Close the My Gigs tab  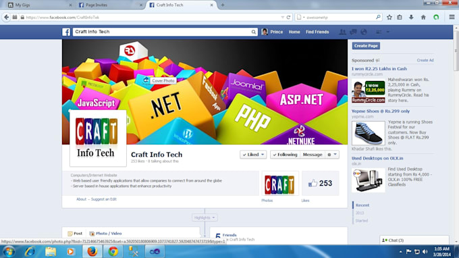pos(70,5)
